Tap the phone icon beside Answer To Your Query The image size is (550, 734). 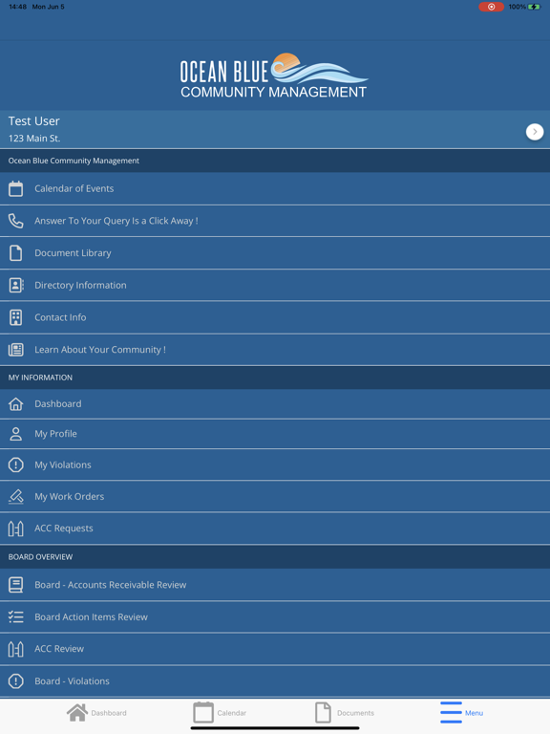(16, 221)
